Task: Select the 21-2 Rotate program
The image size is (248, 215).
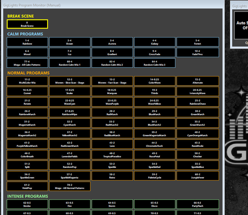Action: (x=27, y=102)
